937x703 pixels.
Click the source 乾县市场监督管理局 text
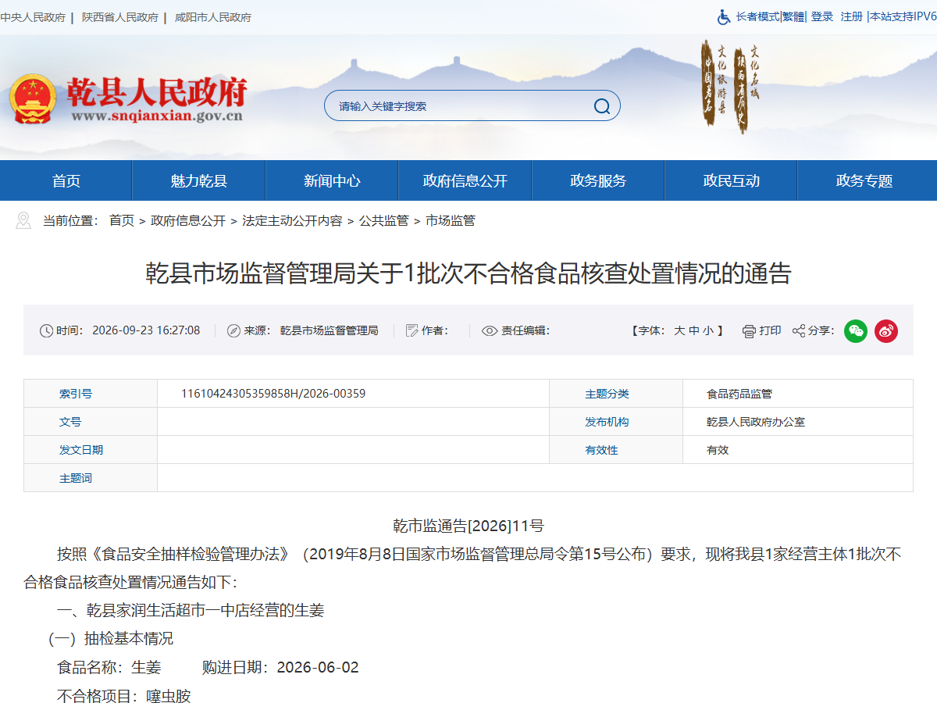coord(330,331)
